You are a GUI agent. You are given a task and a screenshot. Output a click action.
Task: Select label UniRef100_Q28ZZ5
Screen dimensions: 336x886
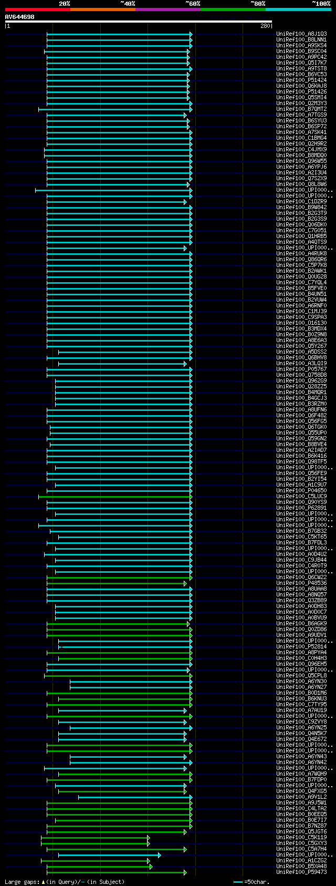pyautogui.click(x=301, y=387)
